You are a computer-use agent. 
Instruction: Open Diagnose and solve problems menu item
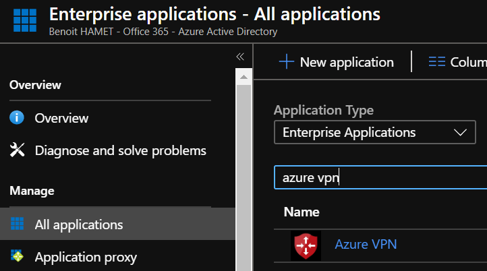(120, 150)
